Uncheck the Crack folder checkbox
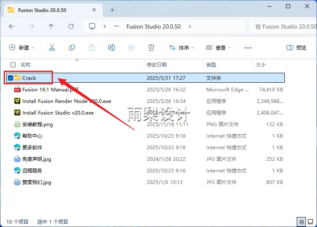 coord(10,78)
